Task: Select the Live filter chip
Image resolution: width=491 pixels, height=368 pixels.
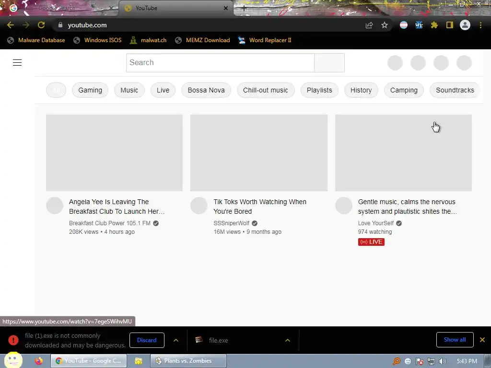Action: coord(163,90)
